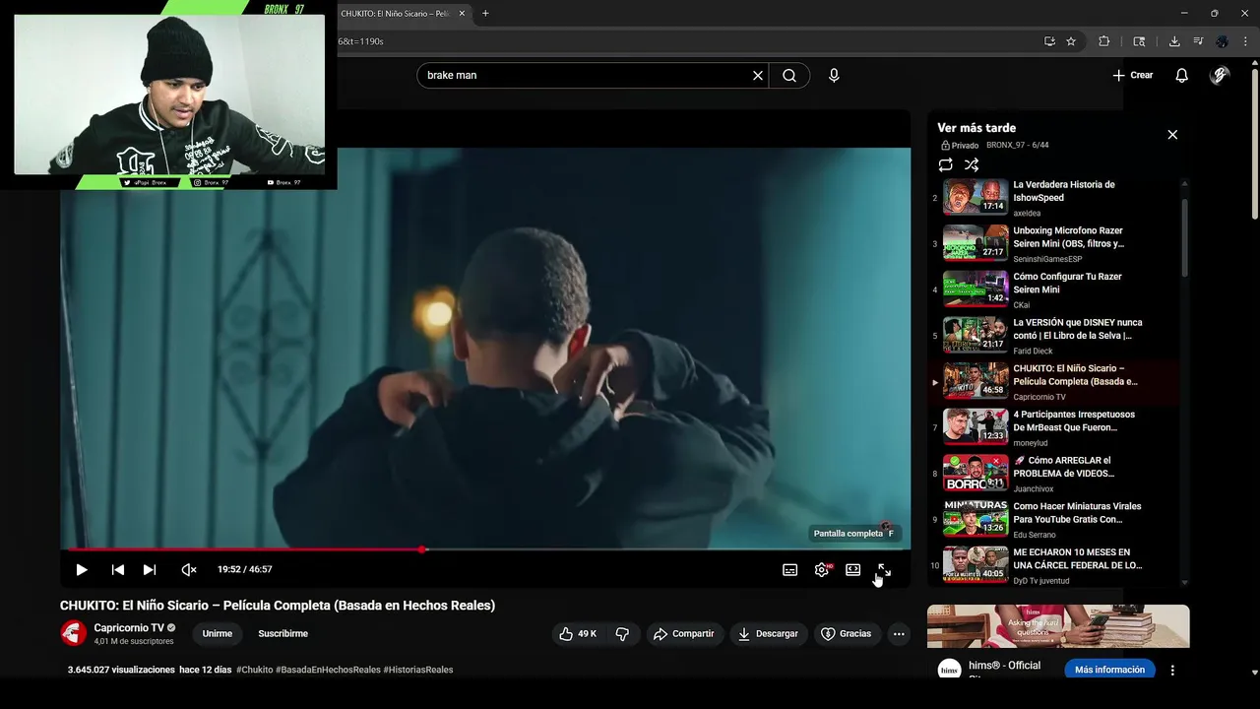1260x709 pixels.
Task: Click Unirme button
Action: click(218, 633)
